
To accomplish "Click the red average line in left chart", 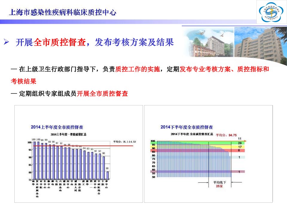I will pos(83,146).
